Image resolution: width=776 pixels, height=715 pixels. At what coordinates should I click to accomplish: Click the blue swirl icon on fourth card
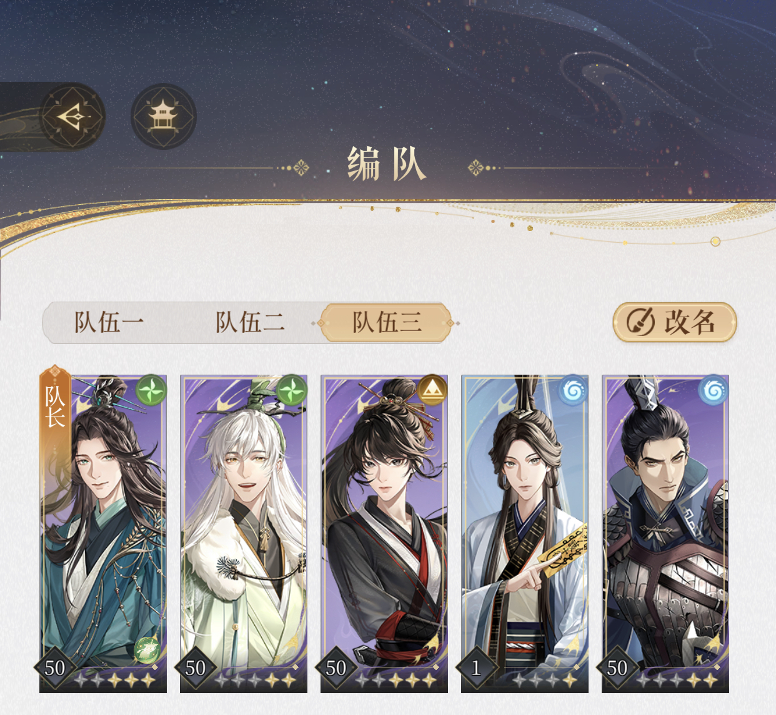[572, 390]
